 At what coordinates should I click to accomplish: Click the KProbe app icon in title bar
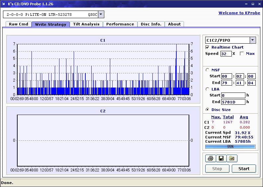coord(4,4)
